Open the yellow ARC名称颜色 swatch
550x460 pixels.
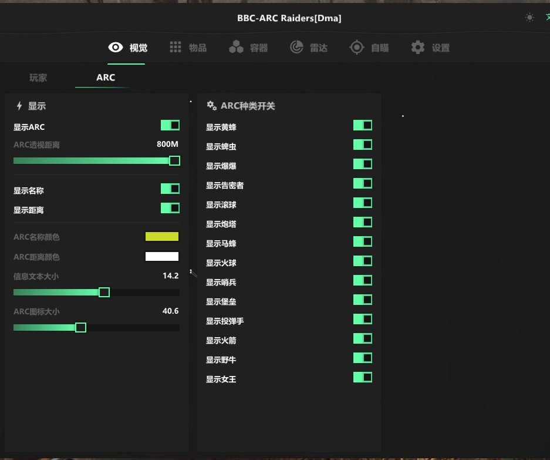[x=162, y=236]
